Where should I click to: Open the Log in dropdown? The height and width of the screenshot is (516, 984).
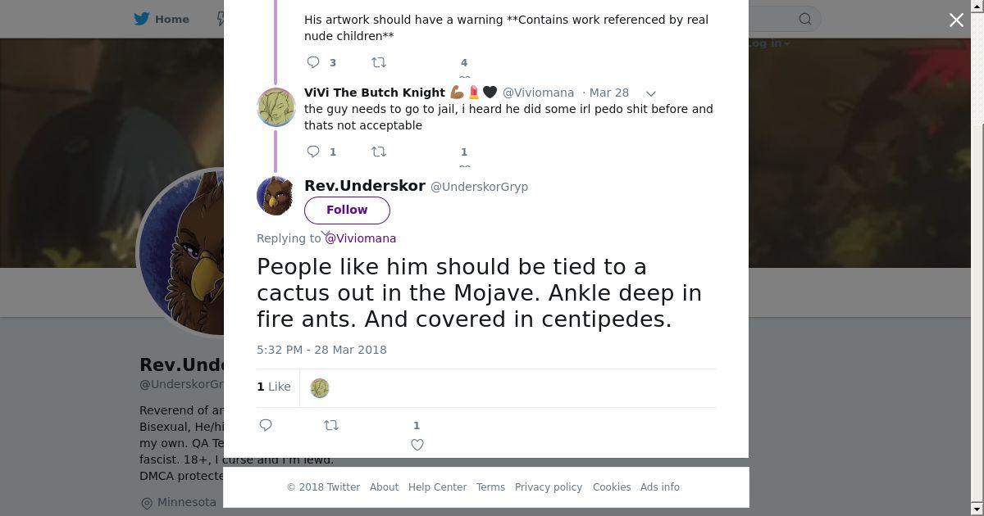tap(768, 43)
